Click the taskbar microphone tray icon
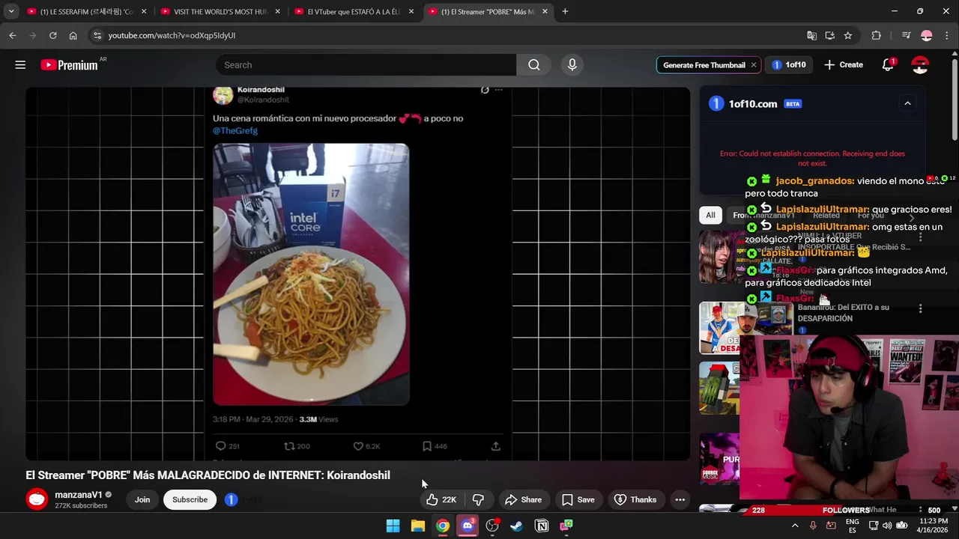 point(813,526)
